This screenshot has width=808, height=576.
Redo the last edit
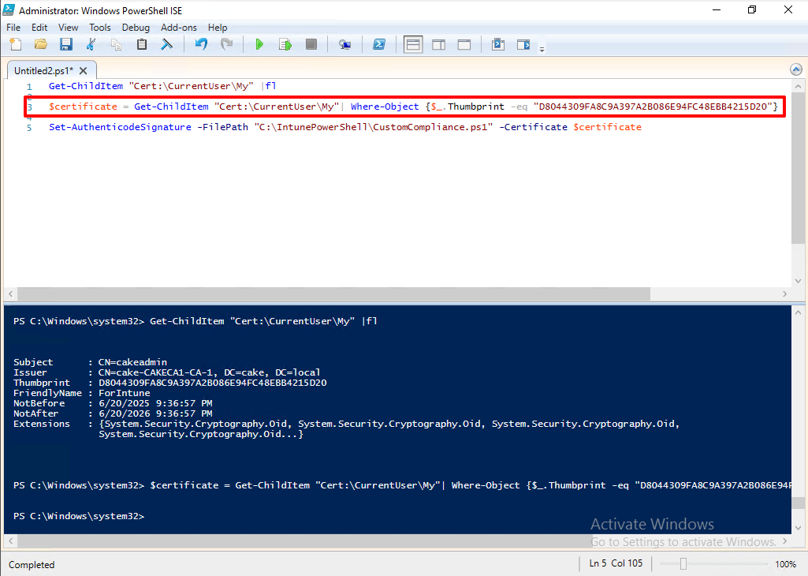coord(226,44)
